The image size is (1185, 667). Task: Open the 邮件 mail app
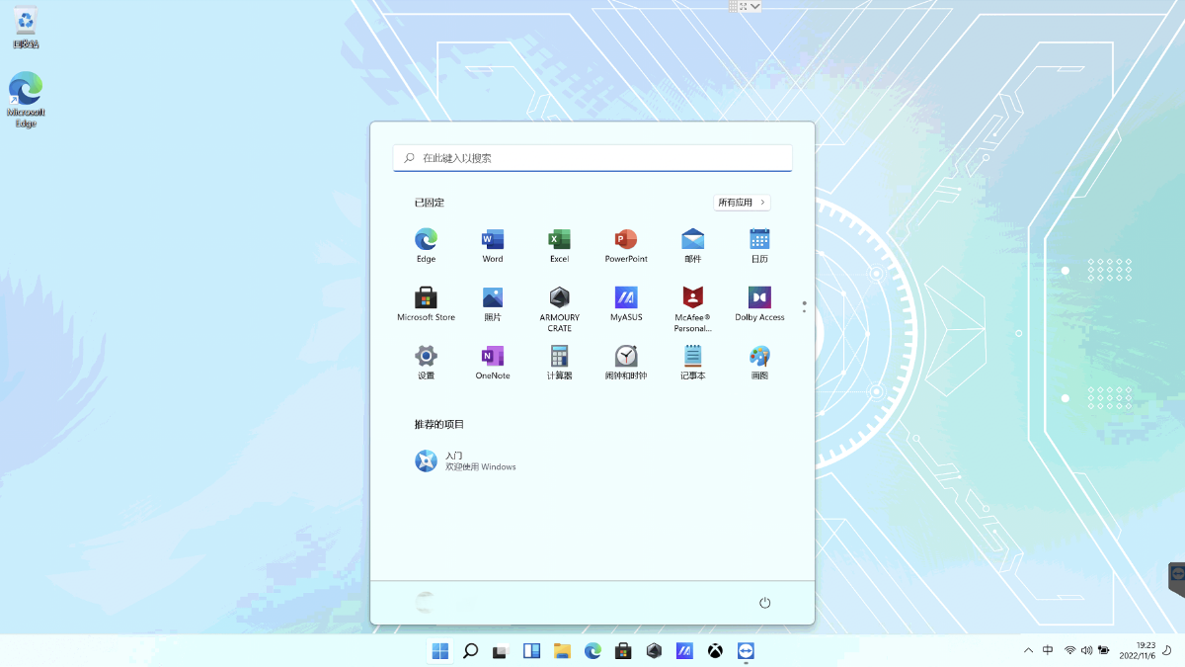point(693,245)
